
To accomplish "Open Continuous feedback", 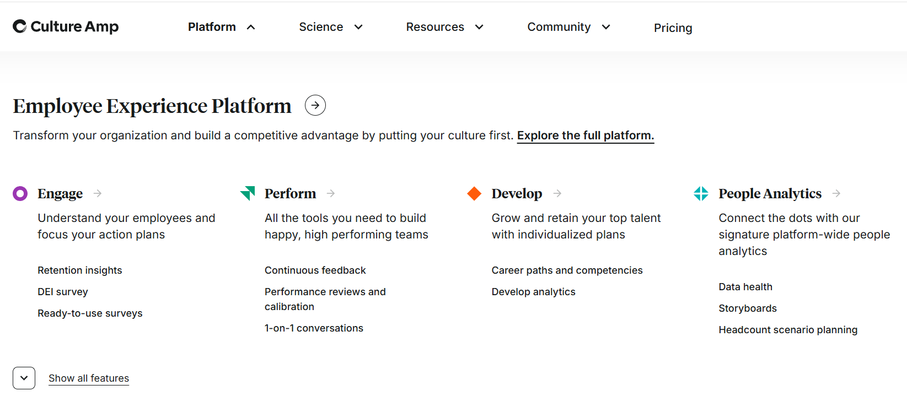I will coord(315,270).
